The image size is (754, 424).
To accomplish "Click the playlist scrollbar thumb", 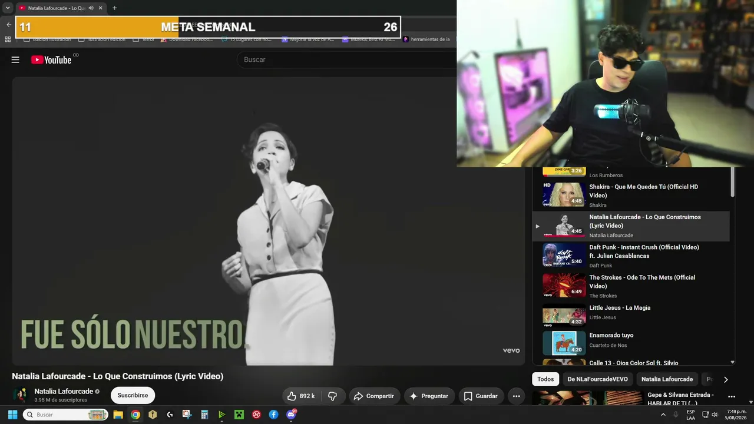I will pyautogui.click(x=732, y=182).
